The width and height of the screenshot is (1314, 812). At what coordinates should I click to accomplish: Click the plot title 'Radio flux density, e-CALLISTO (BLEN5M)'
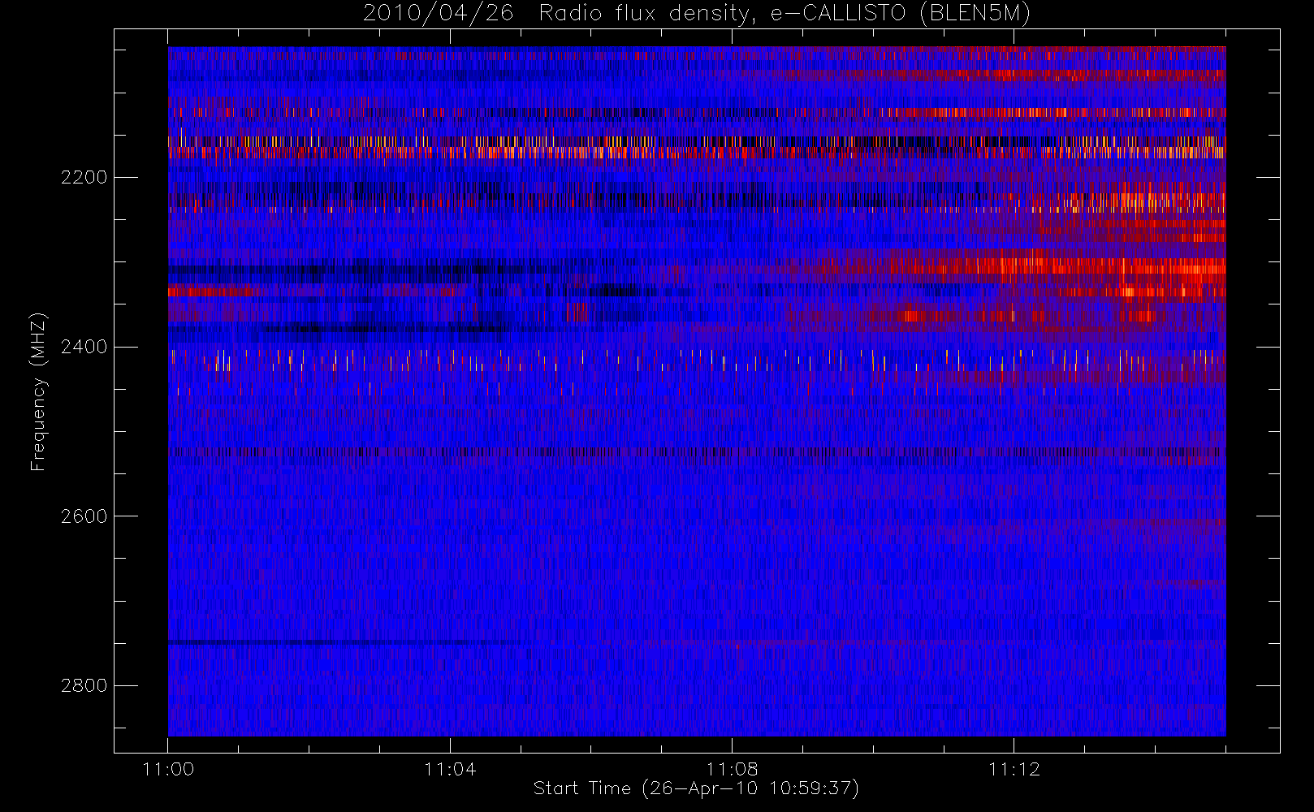785,13
